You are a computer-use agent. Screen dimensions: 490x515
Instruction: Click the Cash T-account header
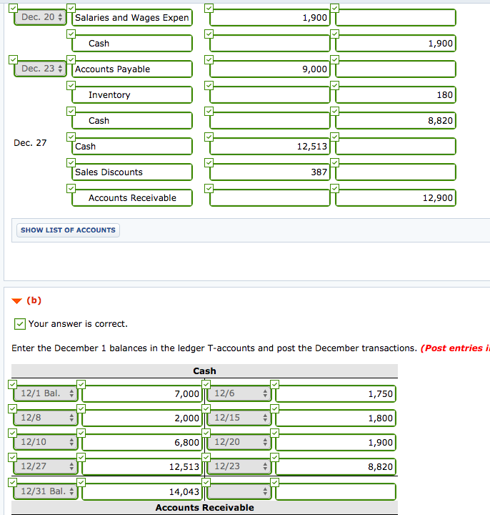[204, 371]
